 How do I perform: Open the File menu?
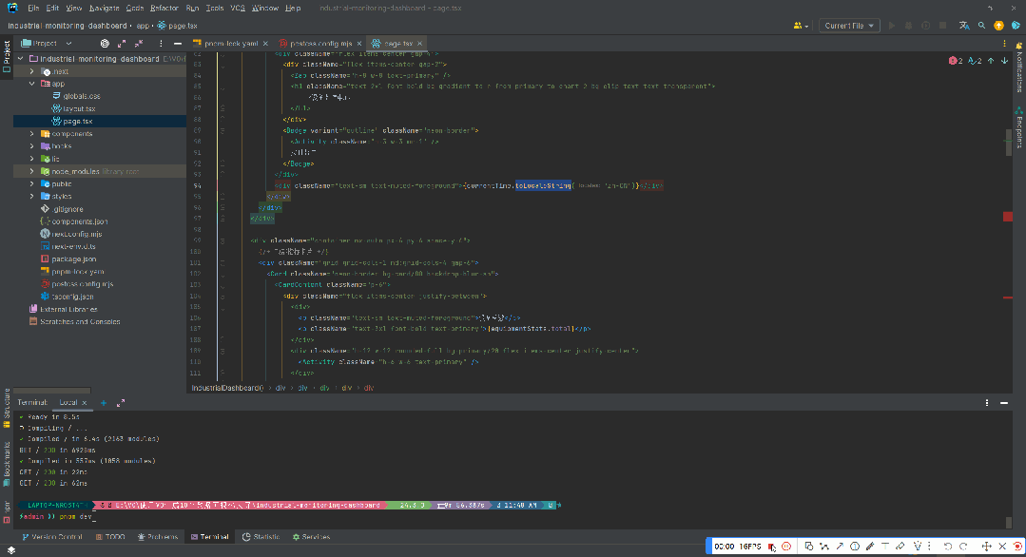click(x=33, y=8)
